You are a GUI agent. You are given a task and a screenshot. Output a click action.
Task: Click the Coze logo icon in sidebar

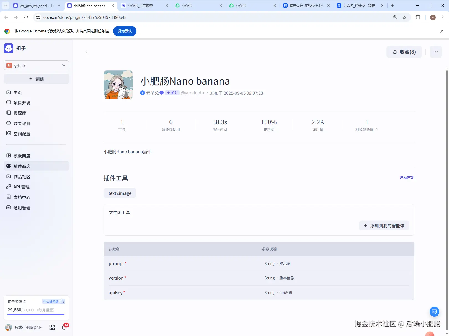[x=9, y=48]
